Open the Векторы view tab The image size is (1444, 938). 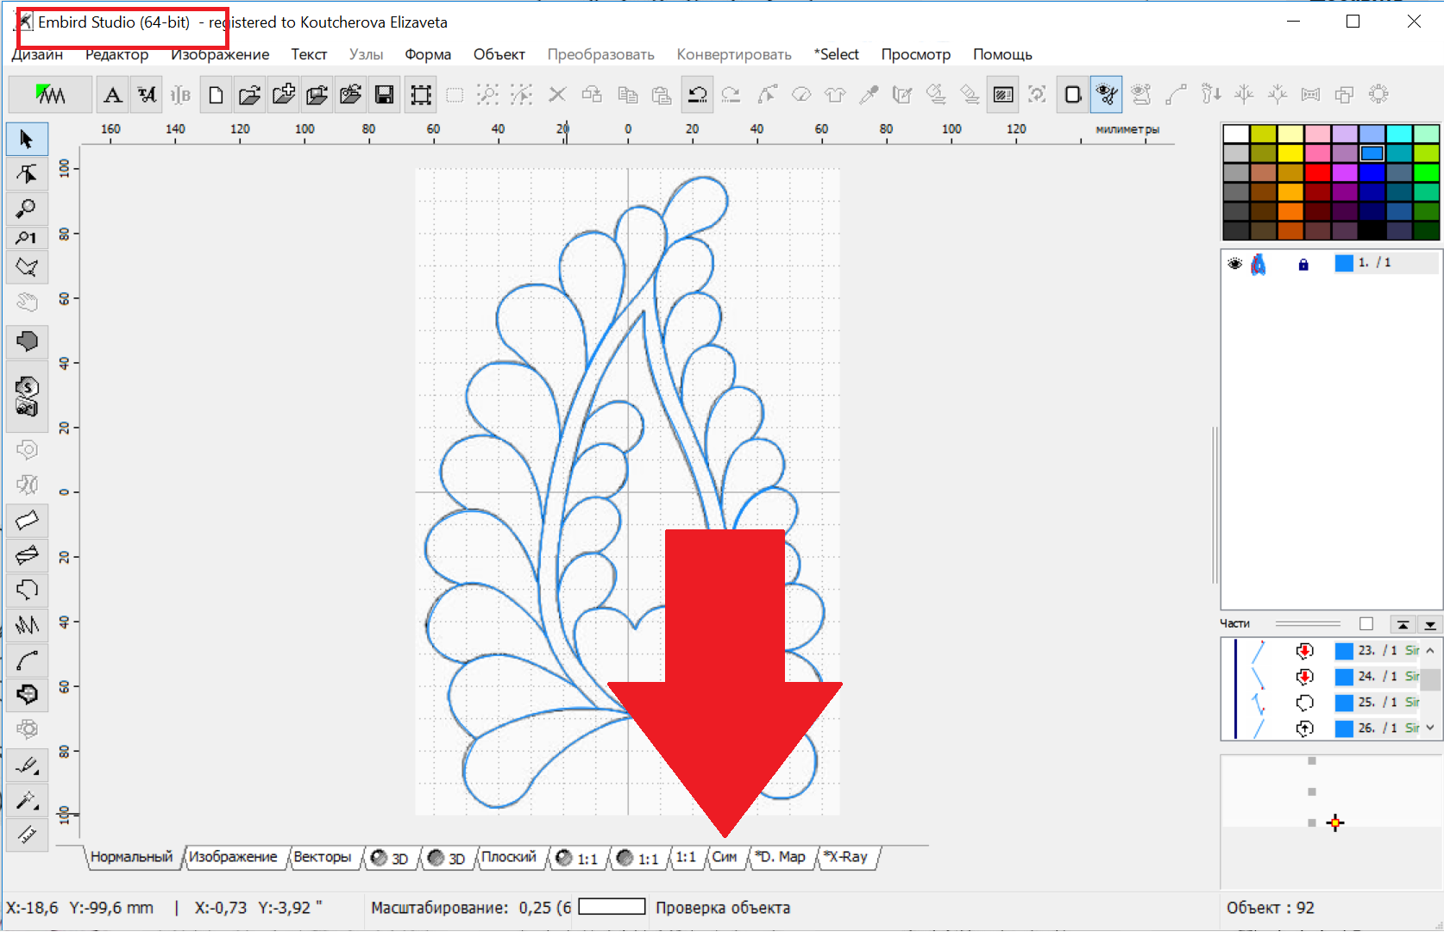click(322, 857)
